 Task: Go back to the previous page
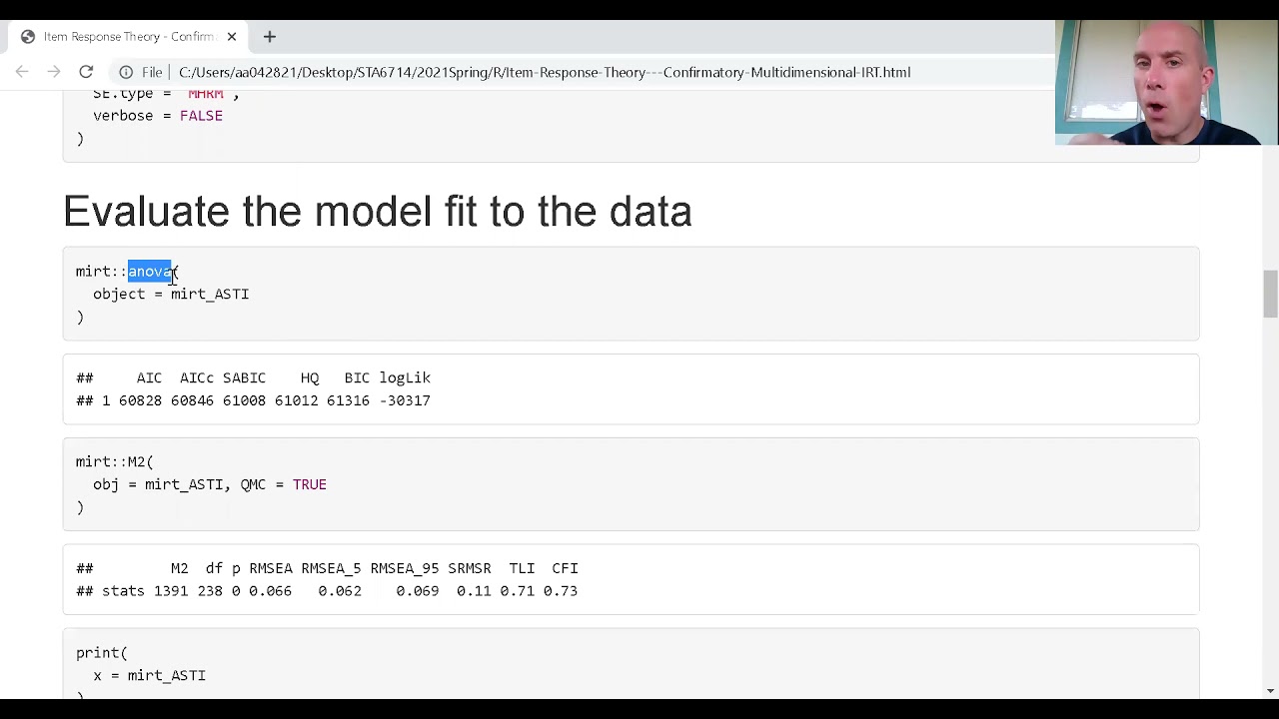22,72
